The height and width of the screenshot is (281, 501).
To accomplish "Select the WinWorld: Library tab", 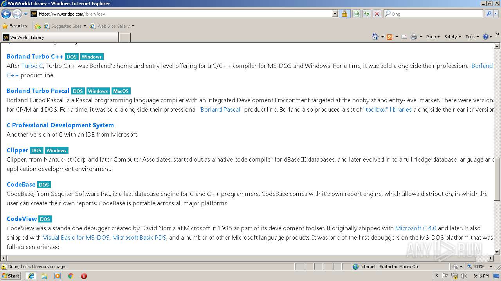I will 59,37.
